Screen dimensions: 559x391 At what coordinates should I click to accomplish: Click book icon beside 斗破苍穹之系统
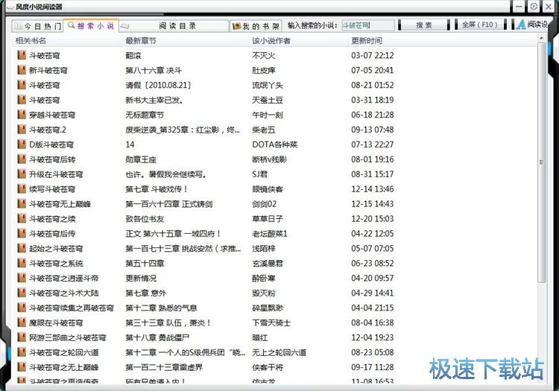pyautogui.click(x=22, y=263)
